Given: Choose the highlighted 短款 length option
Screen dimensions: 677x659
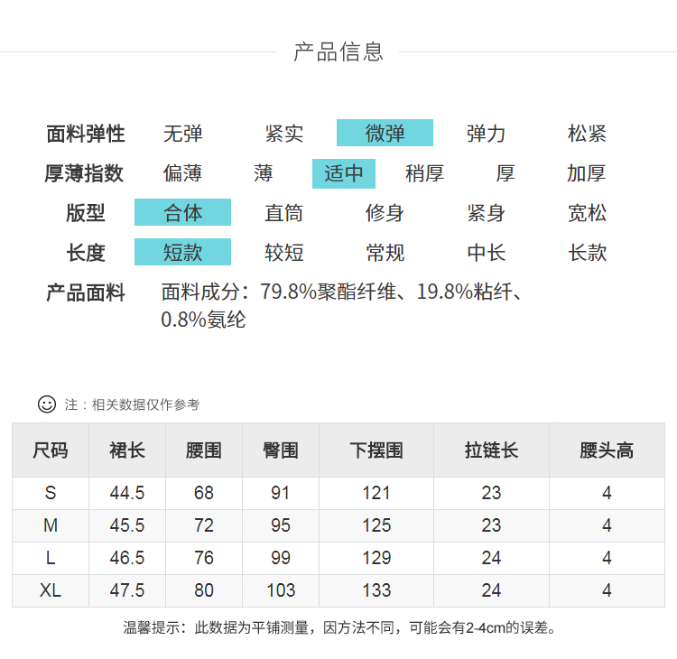Looking at the screenshot, I should pyautogui.click(x=182, y=253).
